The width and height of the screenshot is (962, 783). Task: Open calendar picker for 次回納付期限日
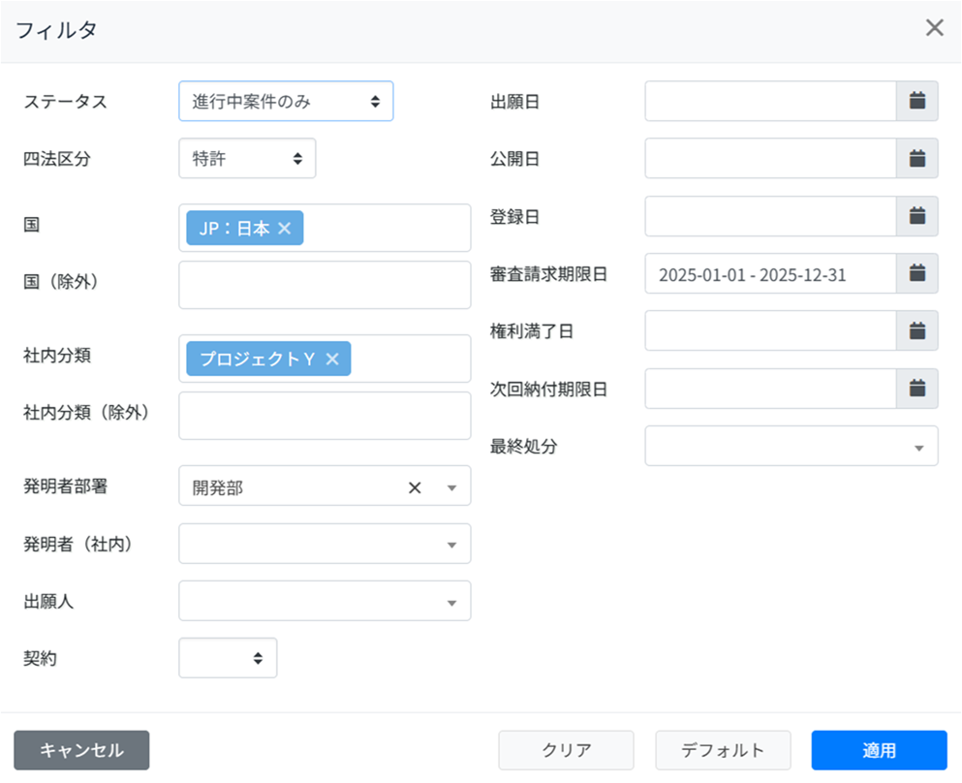pos(916,389)
